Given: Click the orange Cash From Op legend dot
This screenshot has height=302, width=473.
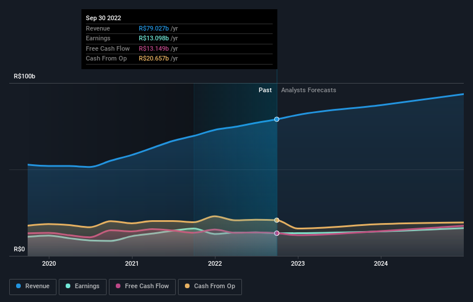Looking at the screenshot, I should (x=187, y=286).
